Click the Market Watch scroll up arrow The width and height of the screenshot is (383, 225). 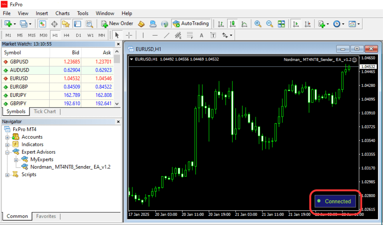[117, 51]
